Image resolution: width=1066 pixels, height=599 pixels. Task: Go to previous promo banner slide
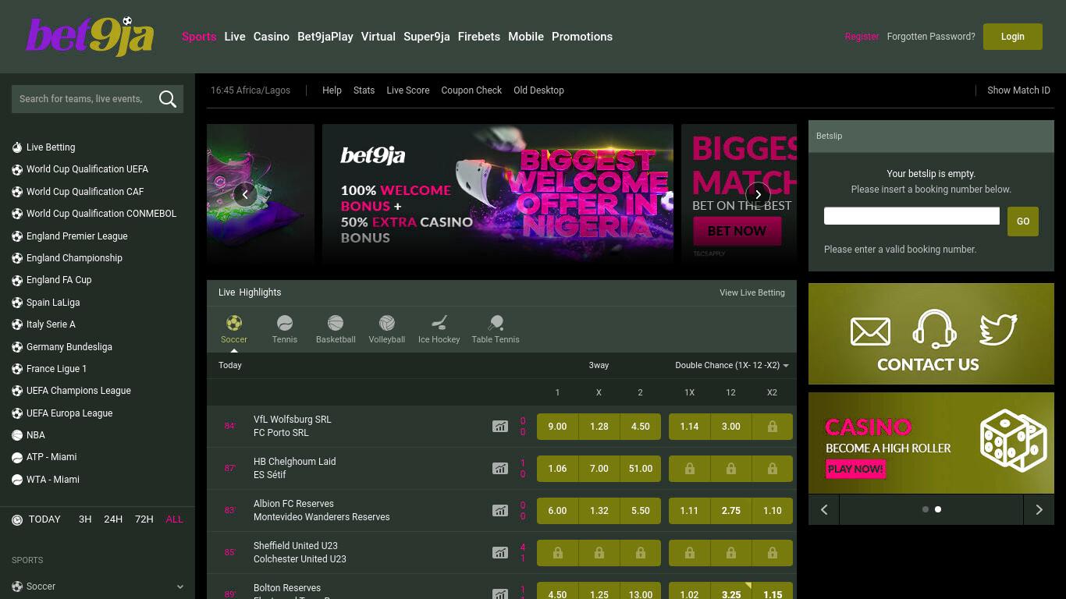point(245,194)
